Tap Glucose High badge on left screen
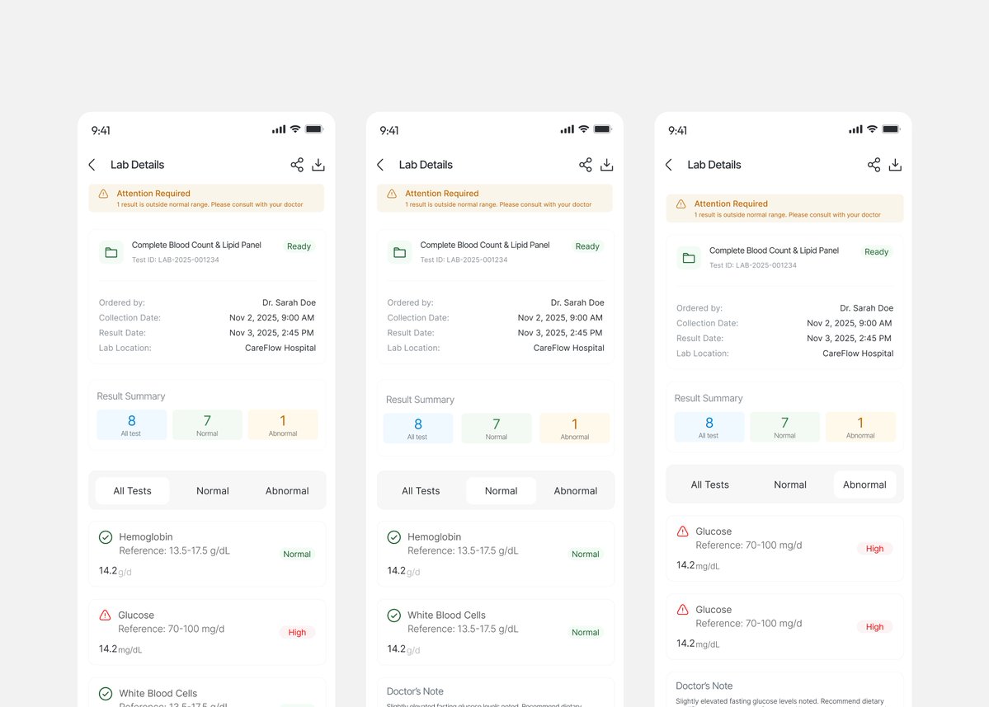 pyautogui.click(x=297, y=632)
